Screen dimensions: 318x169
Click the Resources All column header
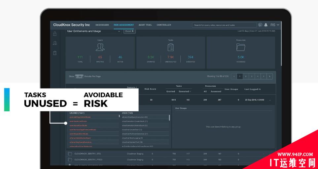point(205,92)
